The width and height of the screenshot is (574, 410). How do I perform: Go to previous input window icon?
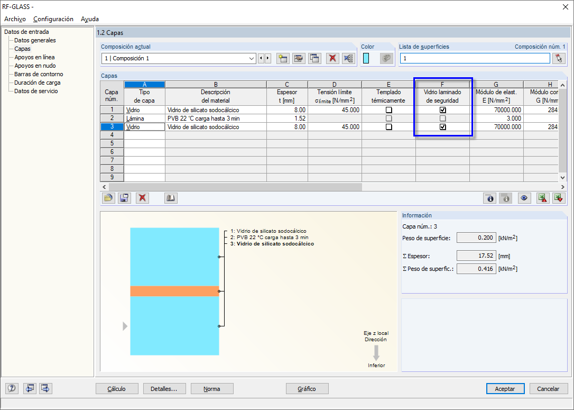[x=30, y=388]
